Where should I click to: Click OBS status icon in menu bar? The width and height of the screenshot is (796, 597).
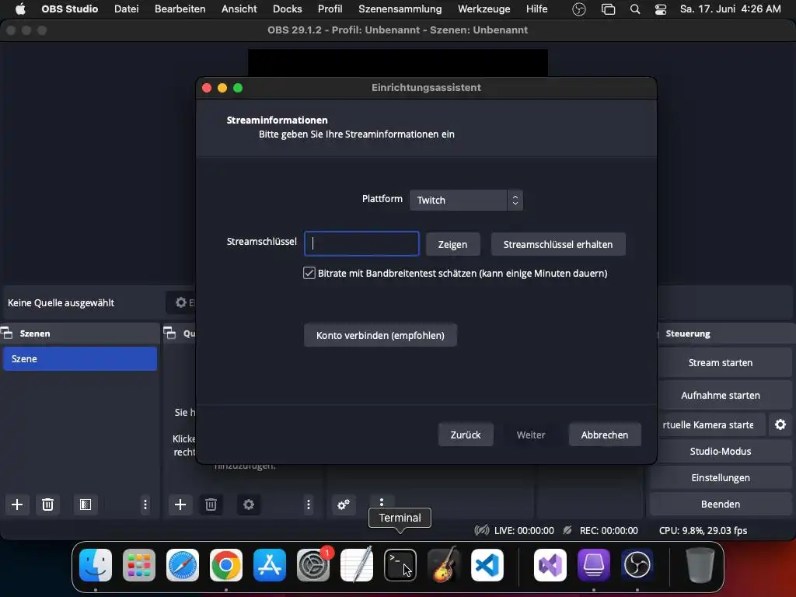click(578, 9)
